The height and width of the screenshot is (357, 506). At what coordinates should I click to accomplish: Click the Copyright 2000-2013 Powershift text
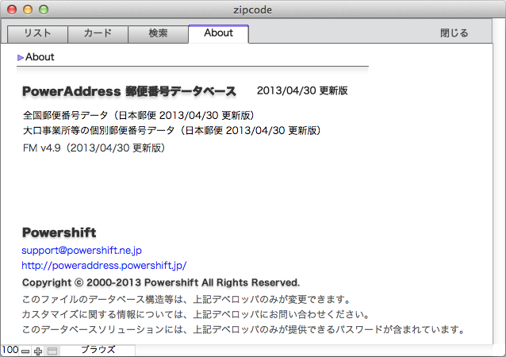pyautogui.click(x=160, y=282)
